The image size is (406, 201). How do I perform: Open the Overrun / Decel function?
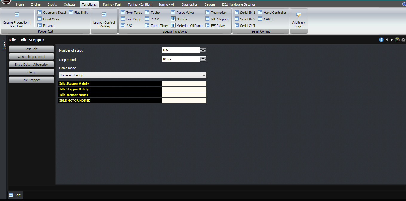[52, 13]
